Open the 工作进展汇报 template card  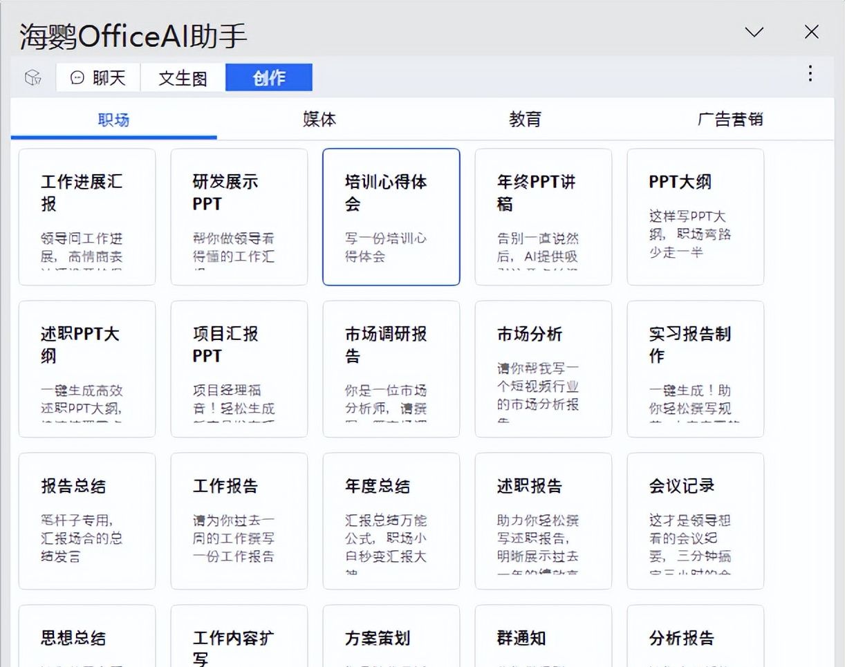pos(87,217)
